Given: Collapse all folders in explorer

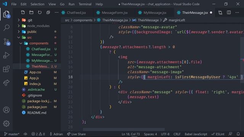Looking at the screenshot, I should pos(48,13).
